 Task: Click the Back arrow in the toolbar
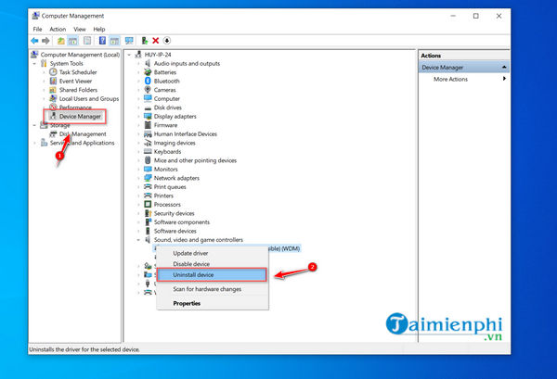coord(34,41)
